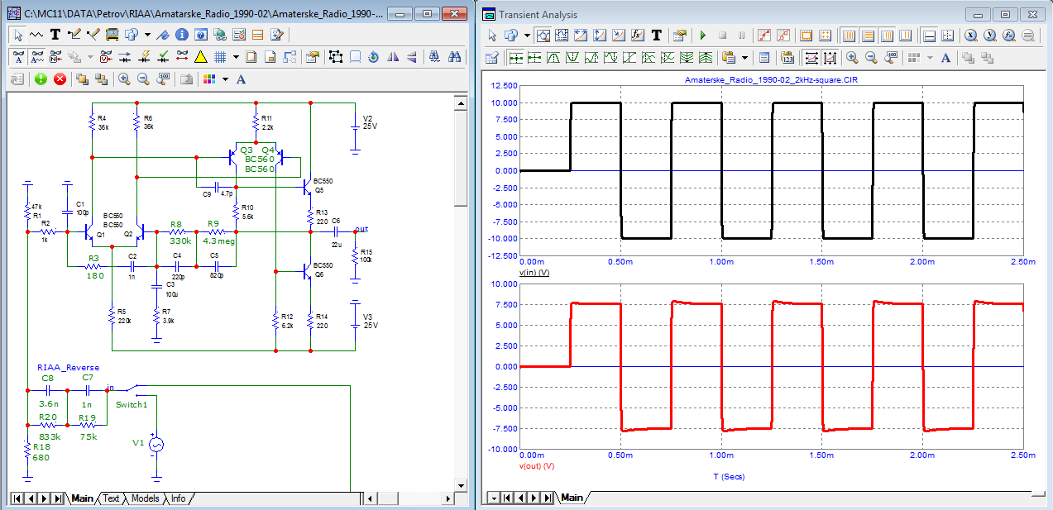The image size is (1053, 510).
Task: Switch to the Models tab
Action: [145, 498]
